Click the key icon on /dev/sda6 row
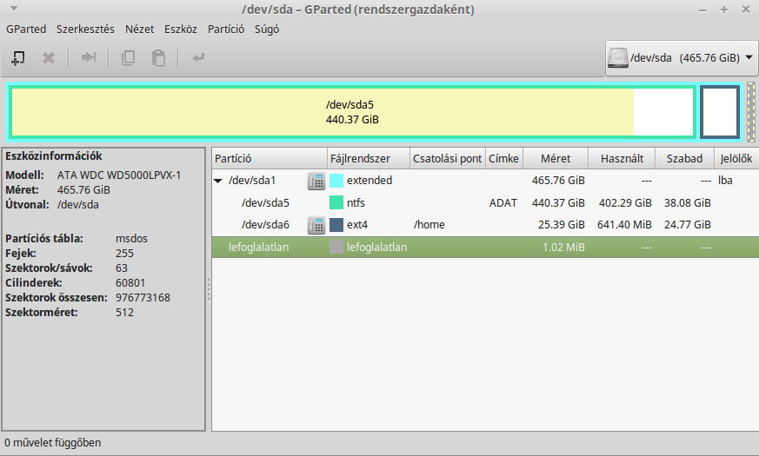This screenshot has width=759, height=456. pos(316,225)
